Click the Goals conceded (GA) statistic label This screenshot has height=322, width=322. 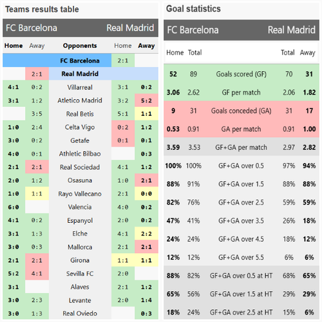(x=241, y=111)
